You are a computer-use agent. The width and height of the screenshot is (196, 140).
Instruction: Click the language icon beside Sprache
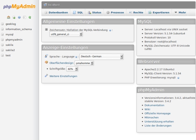point(46,56)
